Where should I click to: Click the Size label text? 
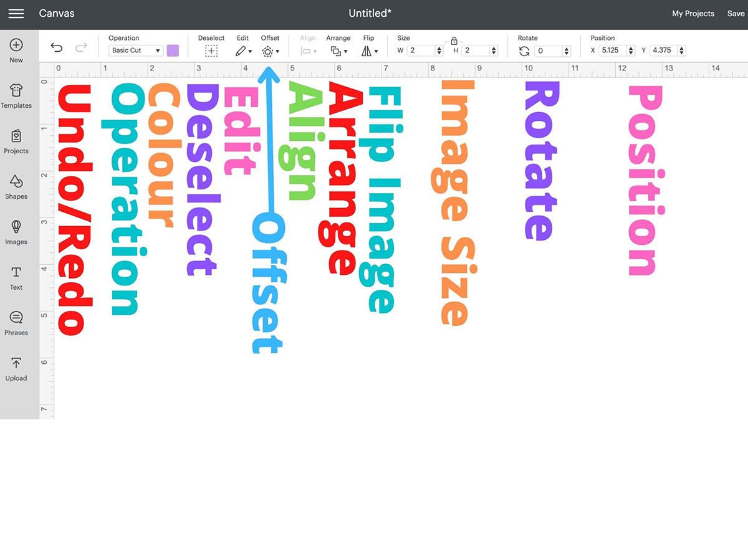point(404,38)
